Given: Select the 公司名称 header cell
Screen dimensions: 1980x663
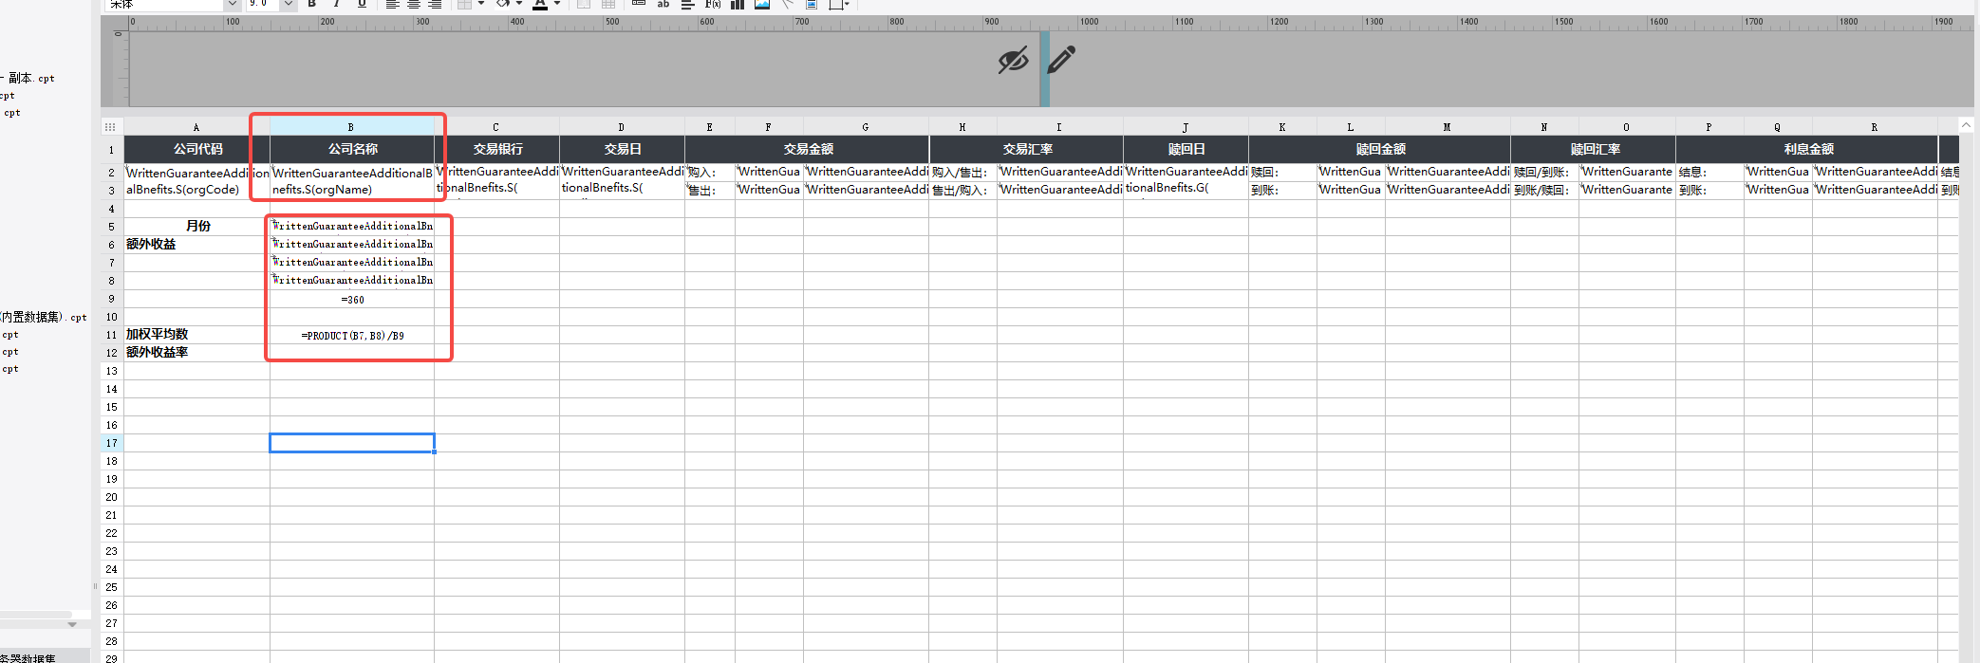Looking at the screenshot, I should (x=352, y=150).
